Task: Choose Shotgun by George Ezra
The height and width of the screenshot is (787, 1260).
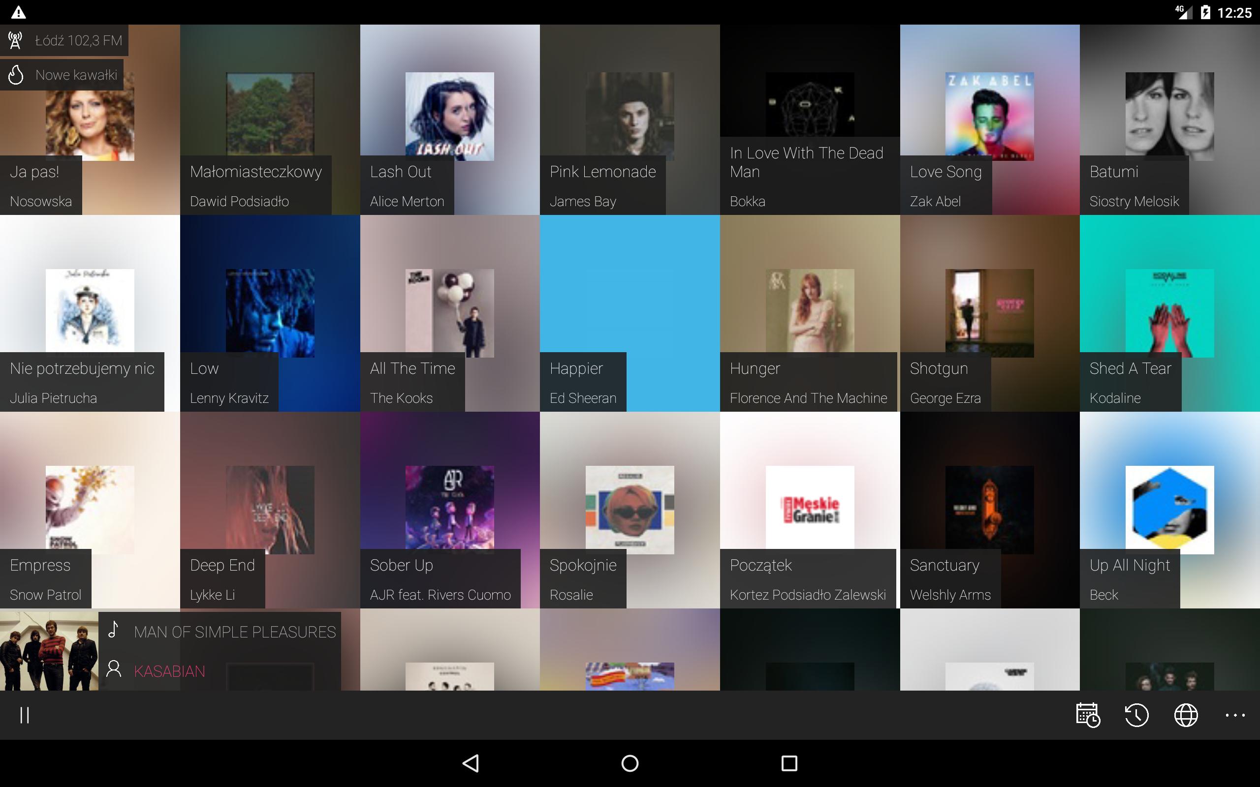Action: point(990,313)
